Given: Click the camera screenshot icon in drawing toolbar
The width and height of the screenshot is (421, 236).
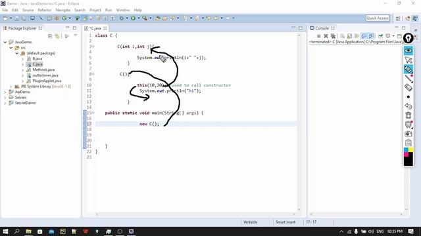Looking at the screenshot, I should [x=409, y=134].
